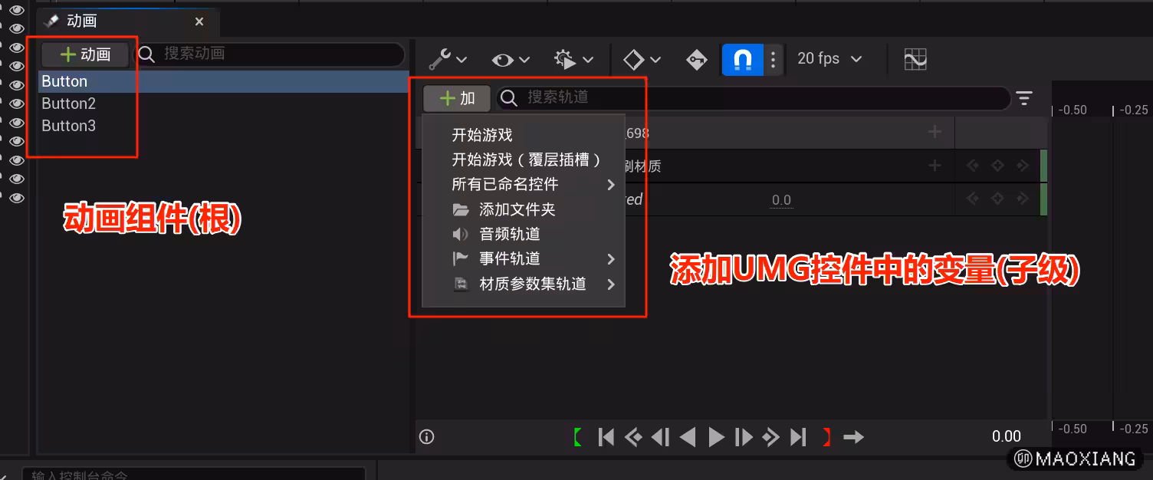Viewport: 1153px width, 480px height.
Task: Toggle the loop arrow playback mode
Action: [x=853, y=437]
